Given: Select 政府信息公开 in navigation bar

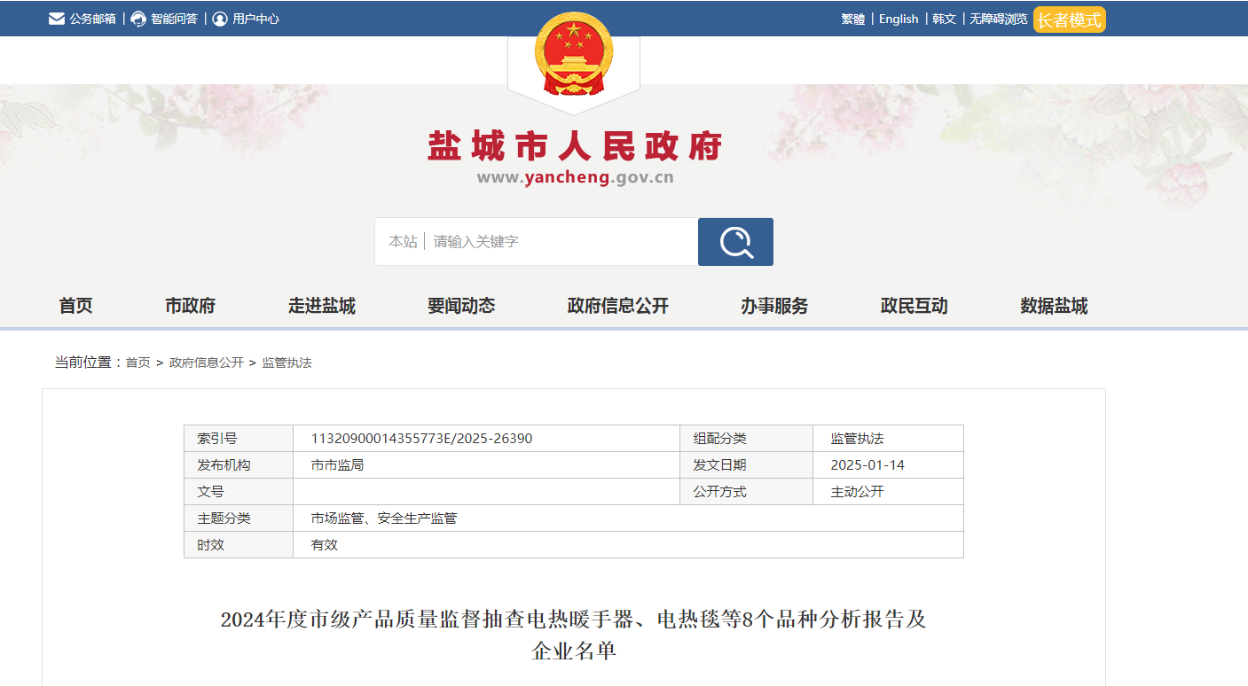Looking at the screenshot, I should (617, 306).
